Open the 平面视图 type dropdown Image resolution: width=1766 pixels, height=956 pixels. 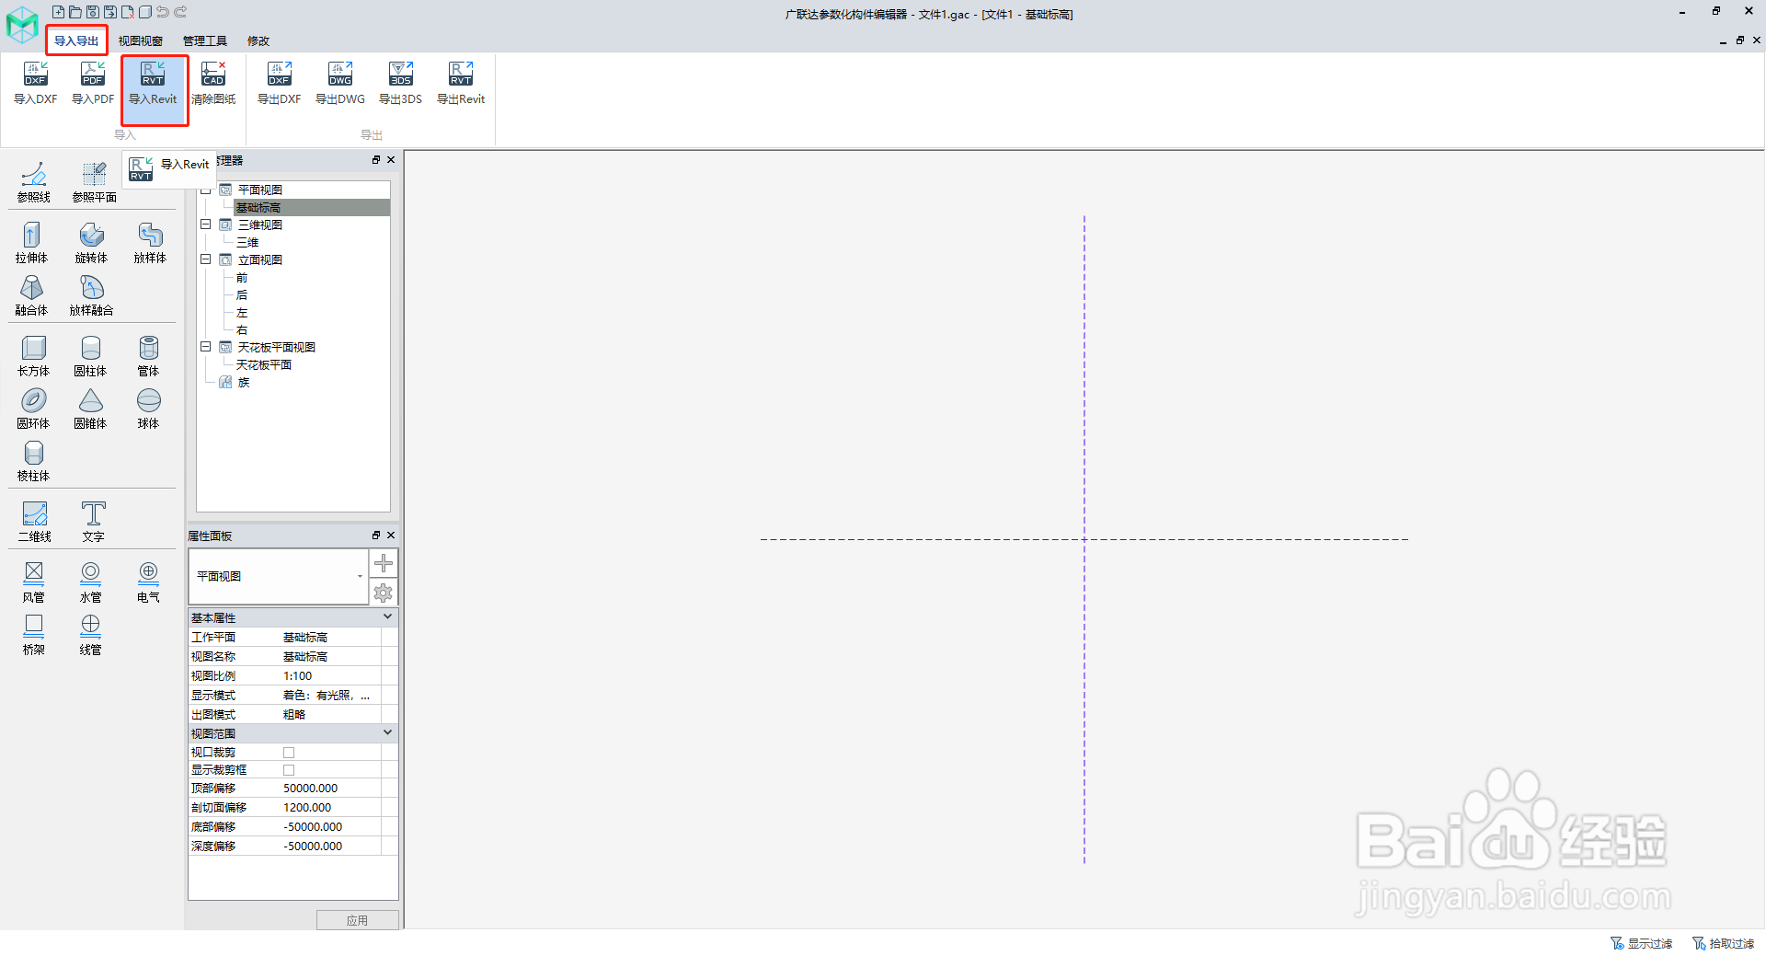[360, 577]
